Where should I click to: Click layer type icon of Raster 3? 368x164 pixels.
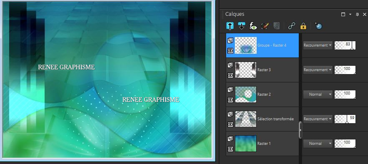[230, 65]
